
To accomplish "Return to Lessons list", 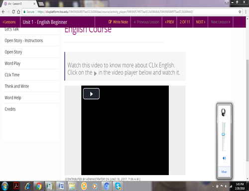I will (9, 22).
